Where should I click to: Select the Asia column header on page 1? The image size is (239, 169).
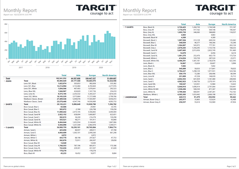tap(78, 75)
